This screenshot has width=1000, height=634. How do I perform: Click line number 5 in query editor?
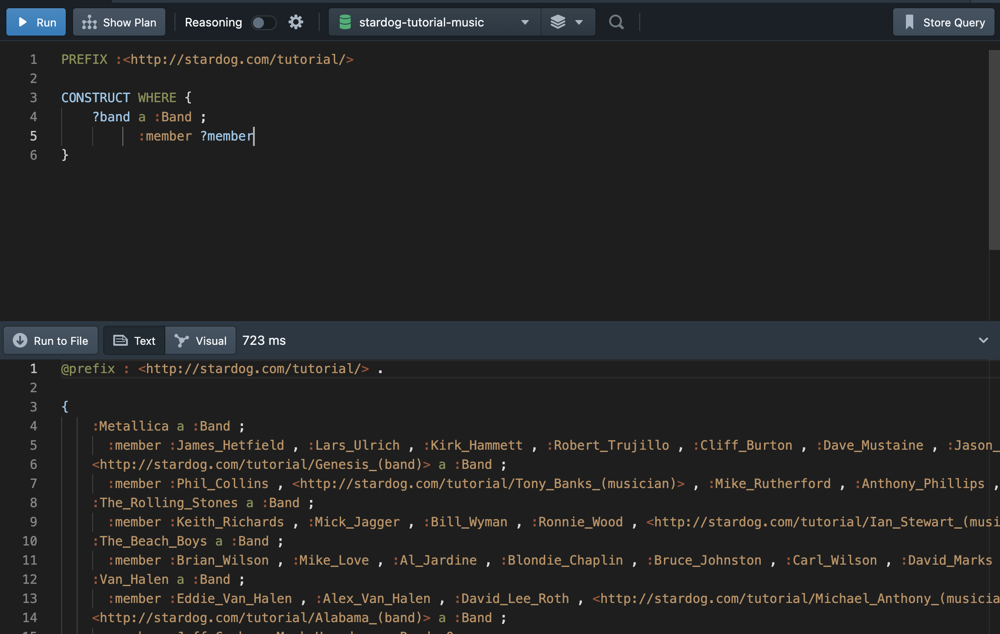tap(33, 136)
